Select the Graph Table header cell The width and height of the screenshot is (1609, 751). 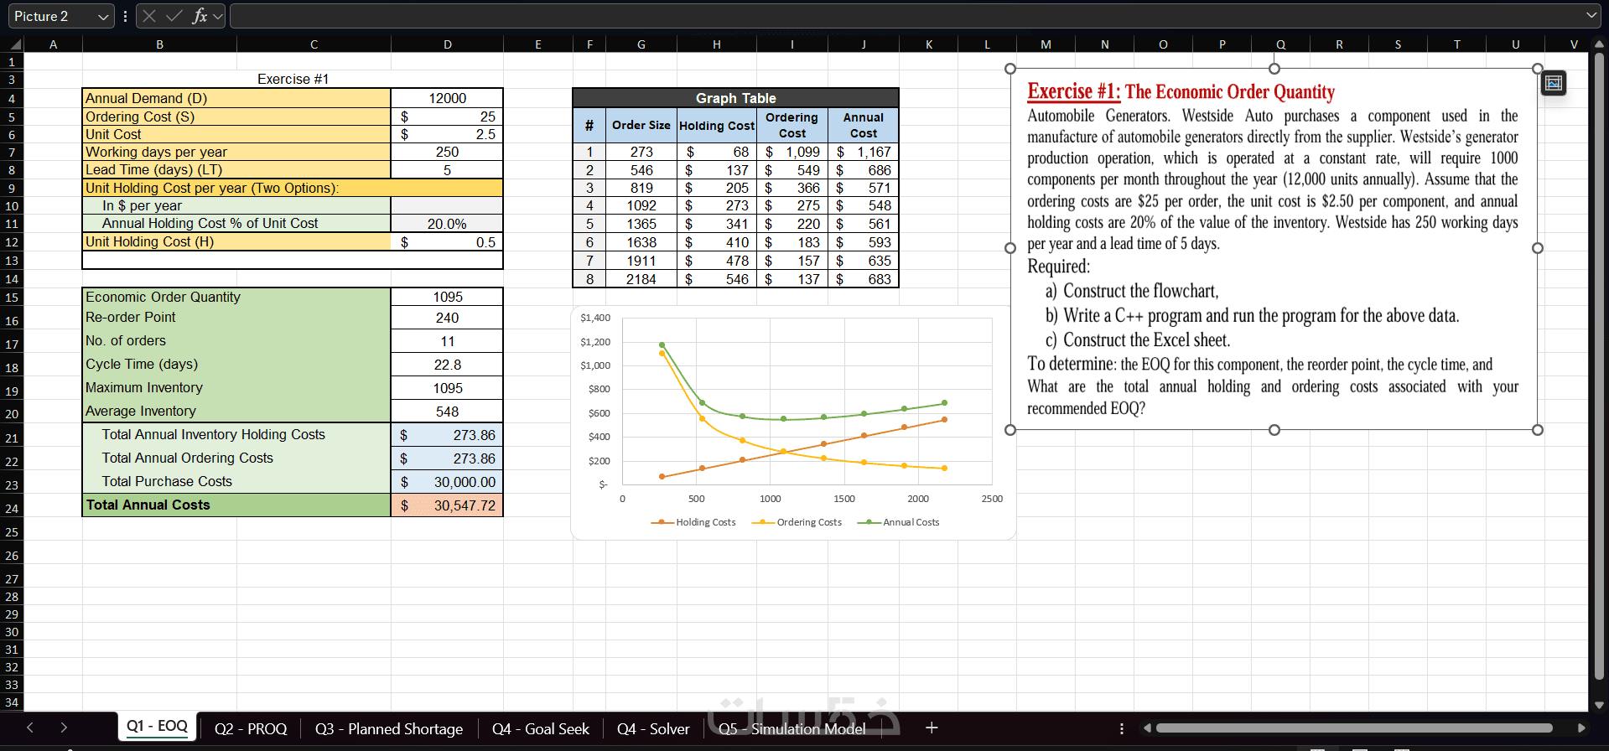point(735,98)
